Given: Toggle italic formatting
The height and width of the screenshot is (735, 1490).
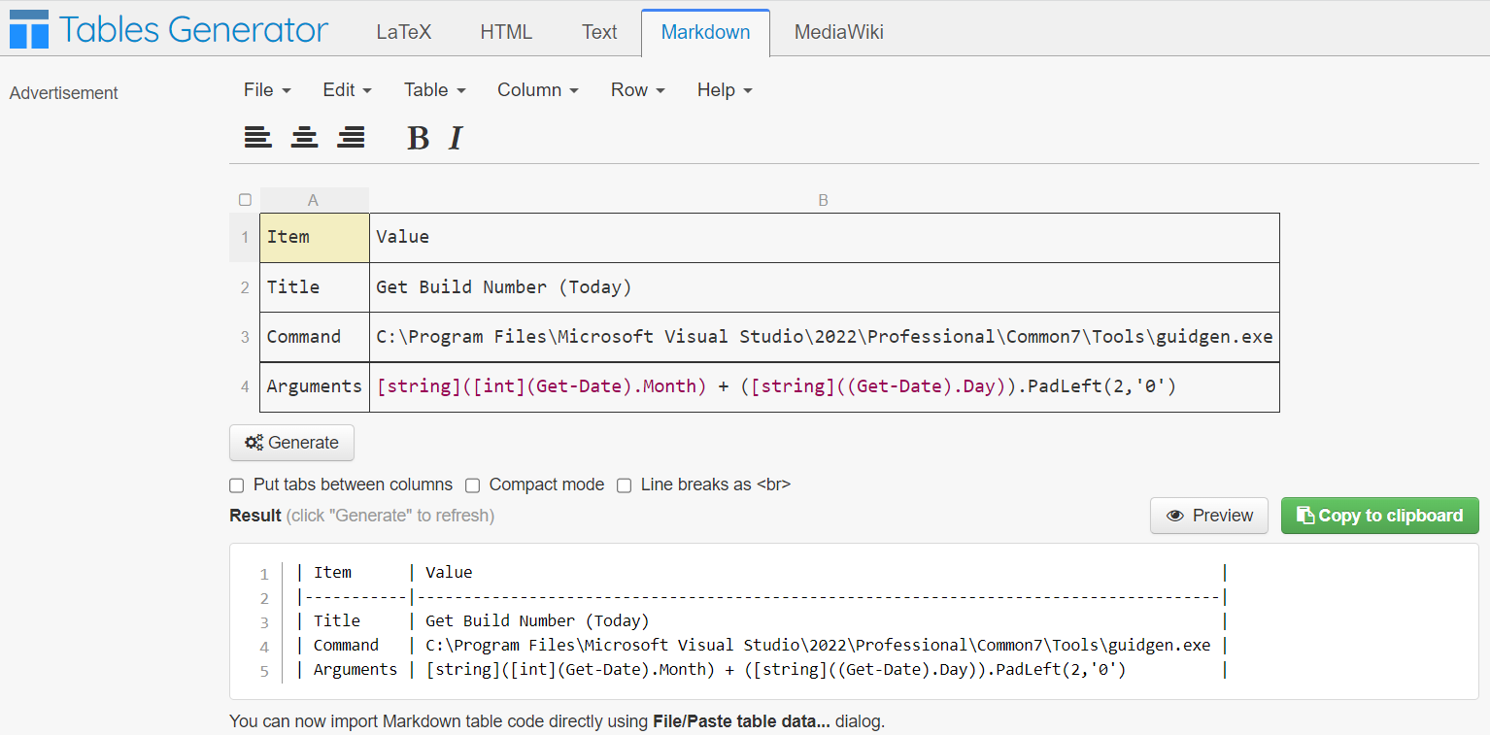Looking at the screenshot, I should (455, 138).
